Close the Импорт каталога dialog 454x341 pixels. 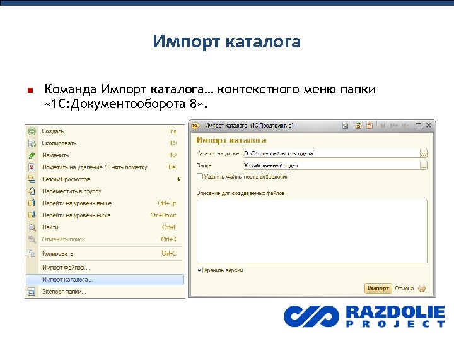coord(429,126)
